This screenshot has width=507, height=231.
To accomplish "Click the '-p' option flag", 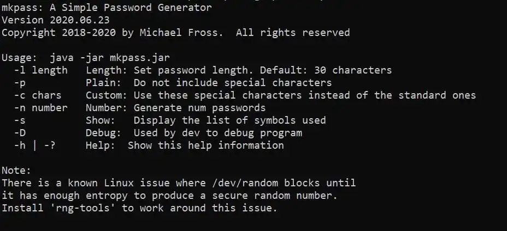I will tap(20, 83).
